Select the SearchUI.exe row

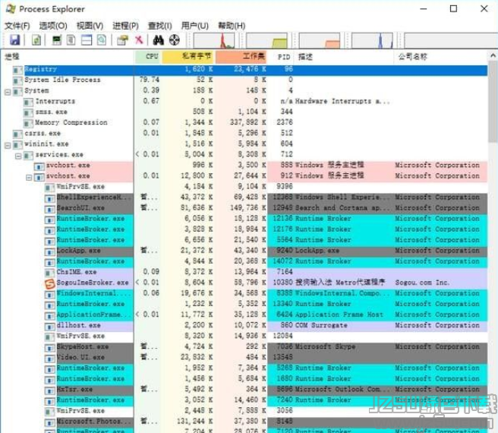(x=266, y=208)
